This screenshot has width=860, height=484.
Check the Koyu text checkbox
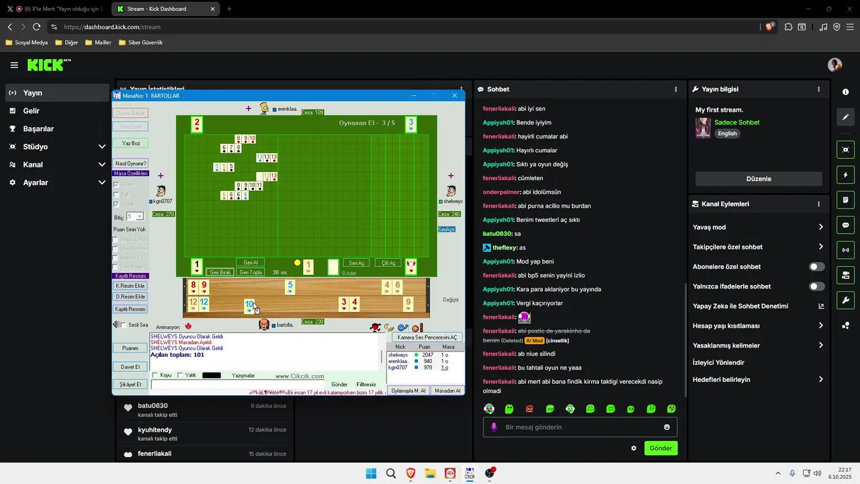point(156,375)
